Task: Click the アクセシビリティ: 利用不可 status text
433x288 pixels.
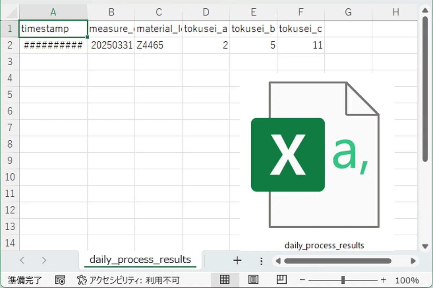Action: [135, 280]
